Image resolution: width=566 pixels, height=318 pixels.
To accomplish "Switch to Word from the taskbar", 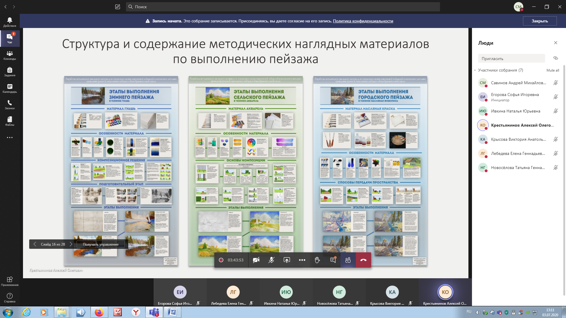I will pyautogui.click(x=172, y=312).
